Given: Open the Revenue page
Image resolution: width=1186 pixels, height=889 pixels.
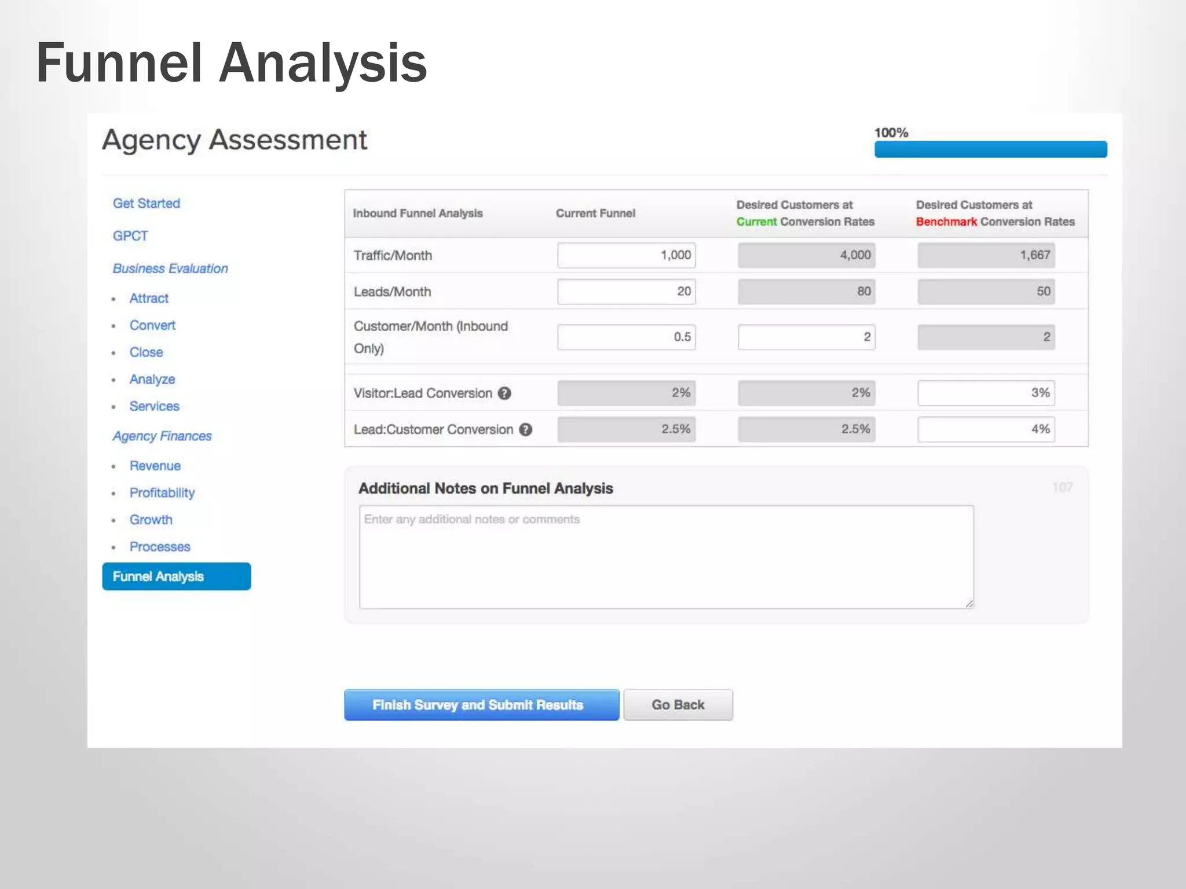Looking at the screenshot, I should pos(155,466).
